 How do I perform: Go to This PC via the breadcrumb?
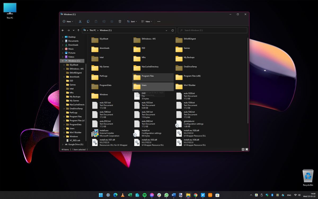click(x=93, y=30)
